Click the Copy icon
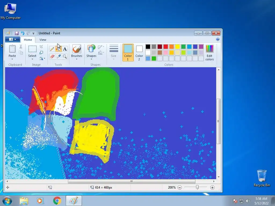This screenshot has width=275, height=206. (x=21, y=53)
